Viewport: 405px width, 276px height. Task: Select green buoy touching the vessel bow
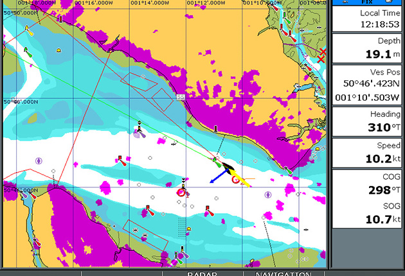[216, 162]
